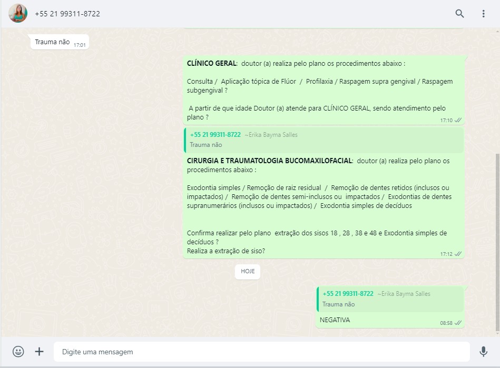Click the 'NEGATIVA' message text
Viewport: 500px width, 368px height.
pos(335,320)
